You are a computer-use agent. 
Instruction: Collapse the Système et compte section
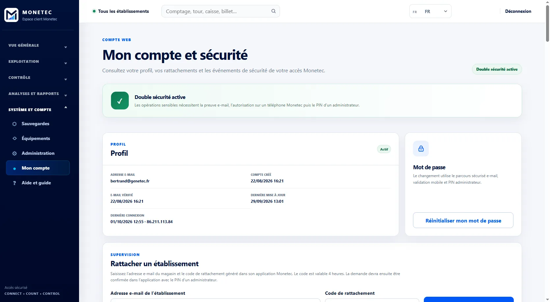coord(38,109)
